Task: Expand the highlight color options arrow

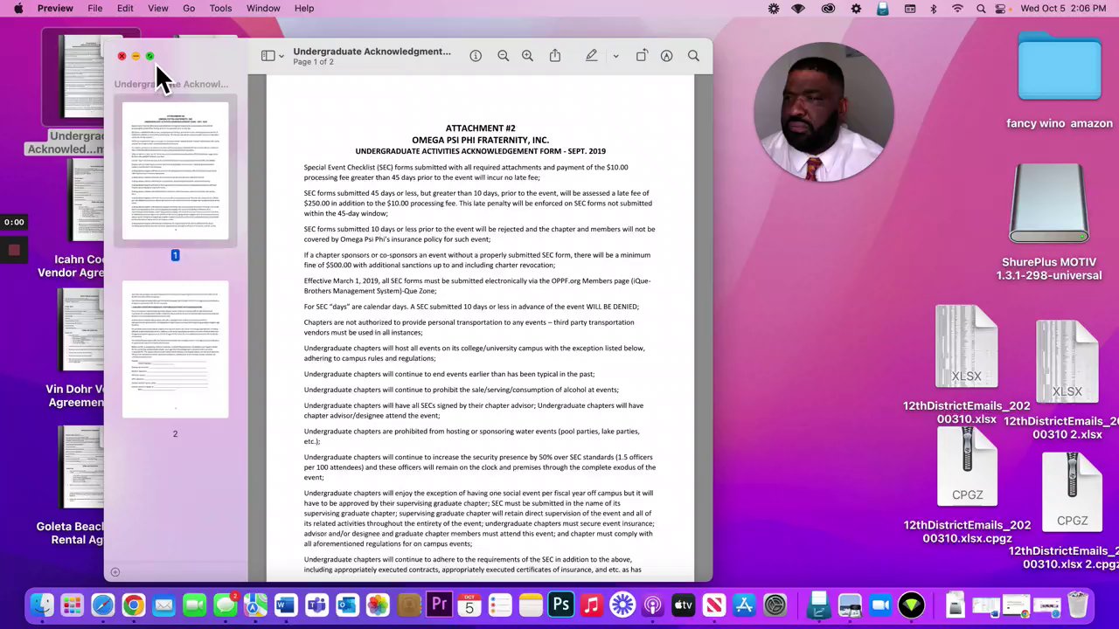Action: click(x=615, y=57)
